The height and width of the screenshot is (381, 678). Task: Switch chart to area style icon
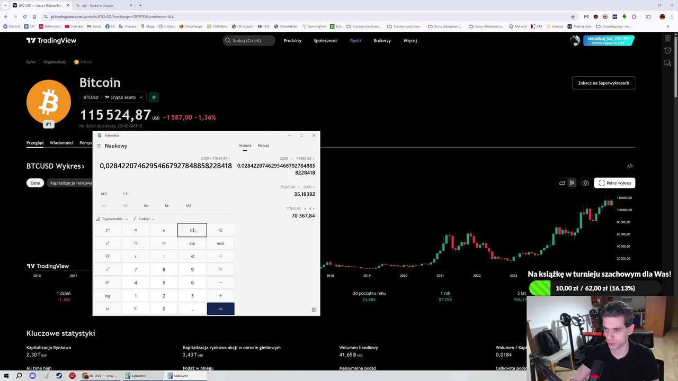pyautogui.click(x=562, y=183)
